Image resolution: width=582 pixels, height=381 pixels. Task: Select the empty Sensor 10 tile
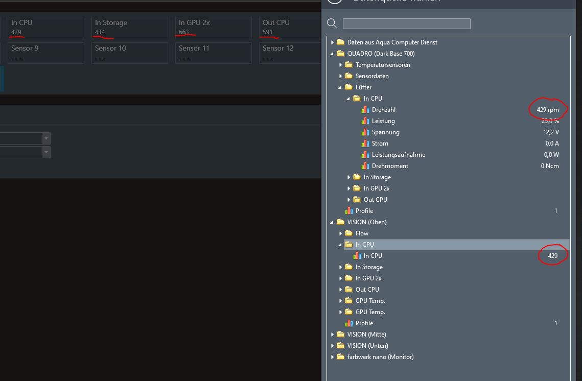(x=130, y=53)
